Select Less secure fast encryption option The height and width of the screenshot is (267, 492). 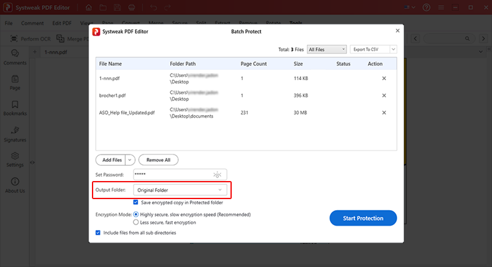pos(136,222)
